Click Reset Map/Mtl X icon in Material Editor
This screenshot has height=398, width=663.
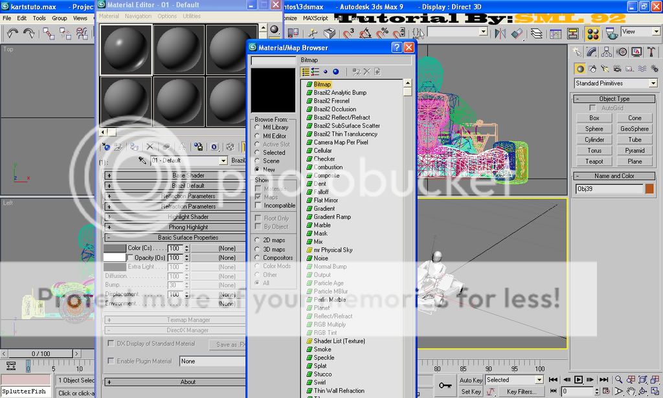(150, 147)
